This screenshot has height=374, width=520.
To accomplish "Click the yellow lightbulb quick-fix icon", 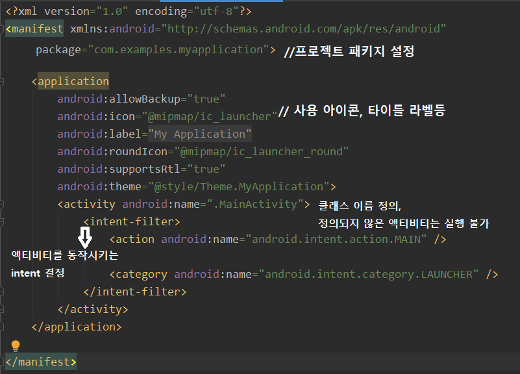I will (15, 345).
